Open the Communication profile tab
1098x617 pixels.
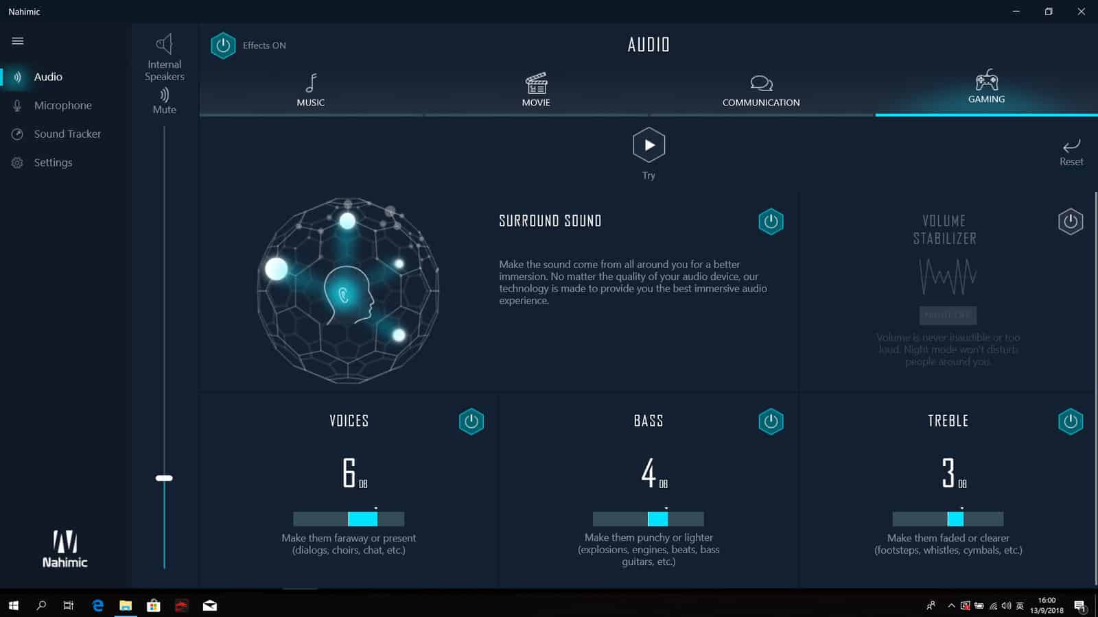coord(760,90)
